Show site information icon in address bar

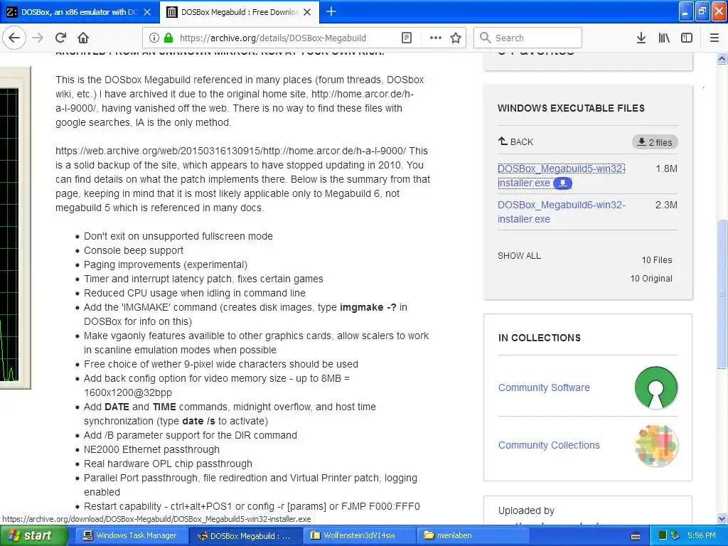tap(154, 38)
